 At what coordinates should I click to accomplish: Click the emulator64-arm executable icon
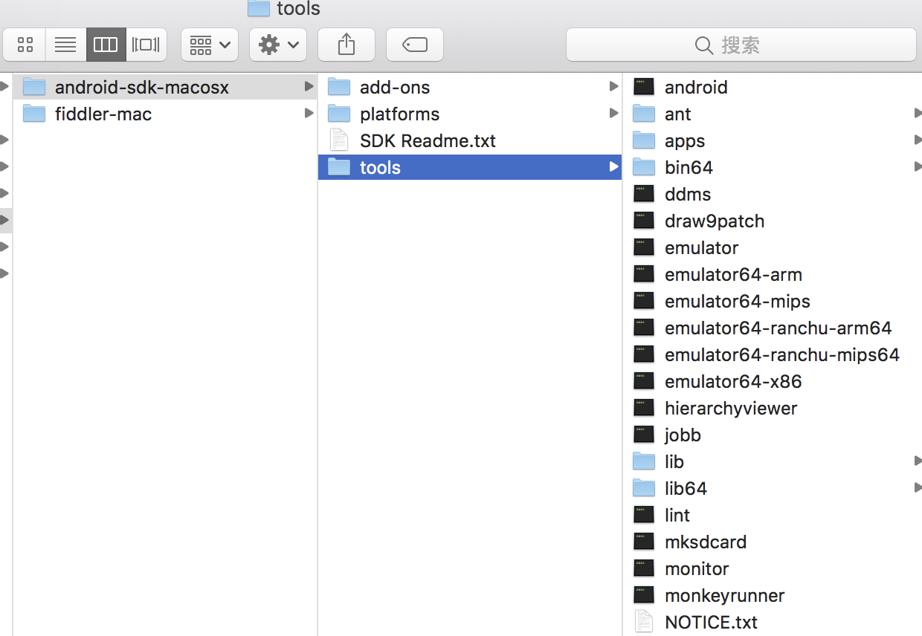(644, 274)
